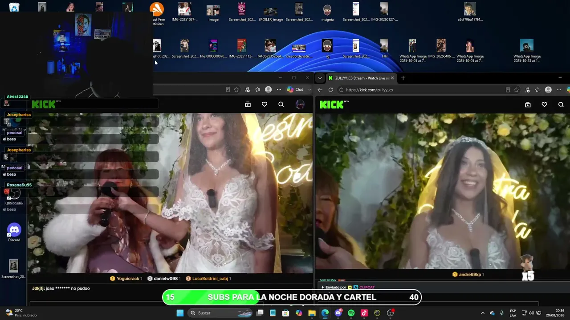Viewport: 570px width, 320px height.
Task: Open the Screenshot_20 file below Discord shortcut
Action: coord(13,269)
